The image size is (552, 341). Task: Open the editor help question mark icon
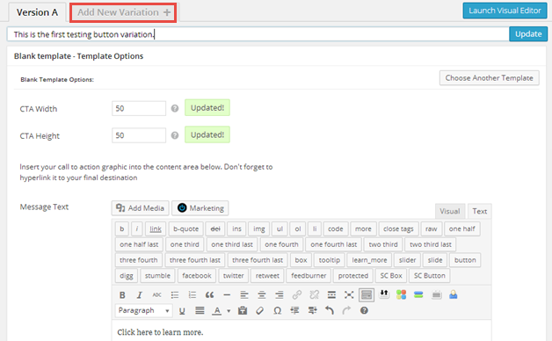[364, 311]
